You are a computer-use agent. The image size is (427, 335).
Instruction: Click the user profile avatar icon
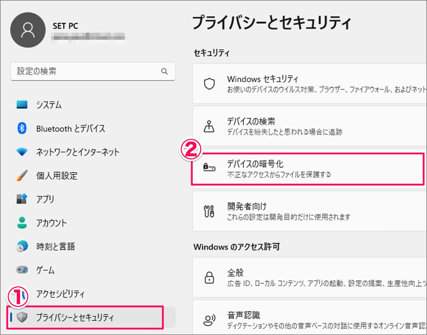(x=28, y=30)
